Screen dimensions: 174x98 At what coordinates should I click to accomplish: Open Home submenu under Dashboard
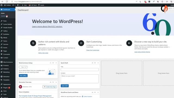[3, 13]
